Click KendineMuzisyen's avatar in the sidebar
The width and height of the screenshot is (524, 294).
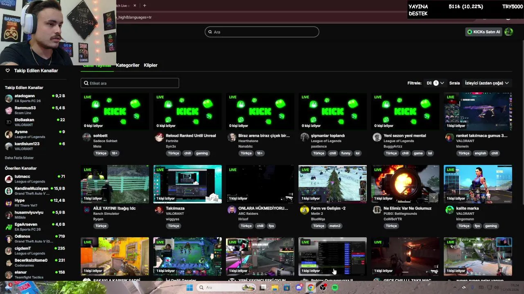click(9, 191)
